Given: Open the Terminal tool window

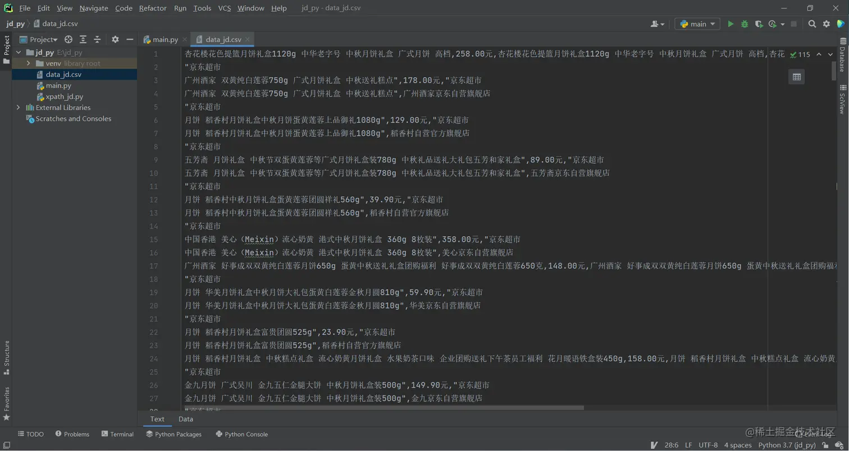Looking at the screenshot, I should (117, 434).
